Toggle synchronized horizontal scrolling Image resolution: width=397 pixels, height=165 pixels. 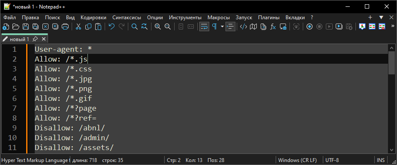click(x=191, y=27)
